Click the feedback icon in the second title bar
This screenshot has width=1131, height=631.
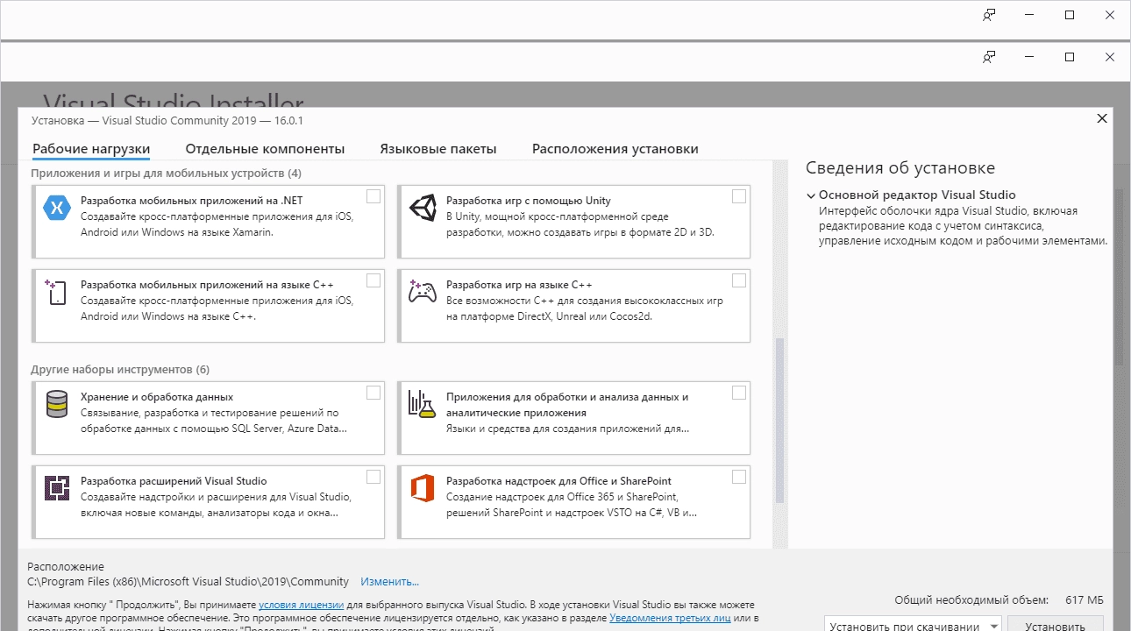click(989, 57)
